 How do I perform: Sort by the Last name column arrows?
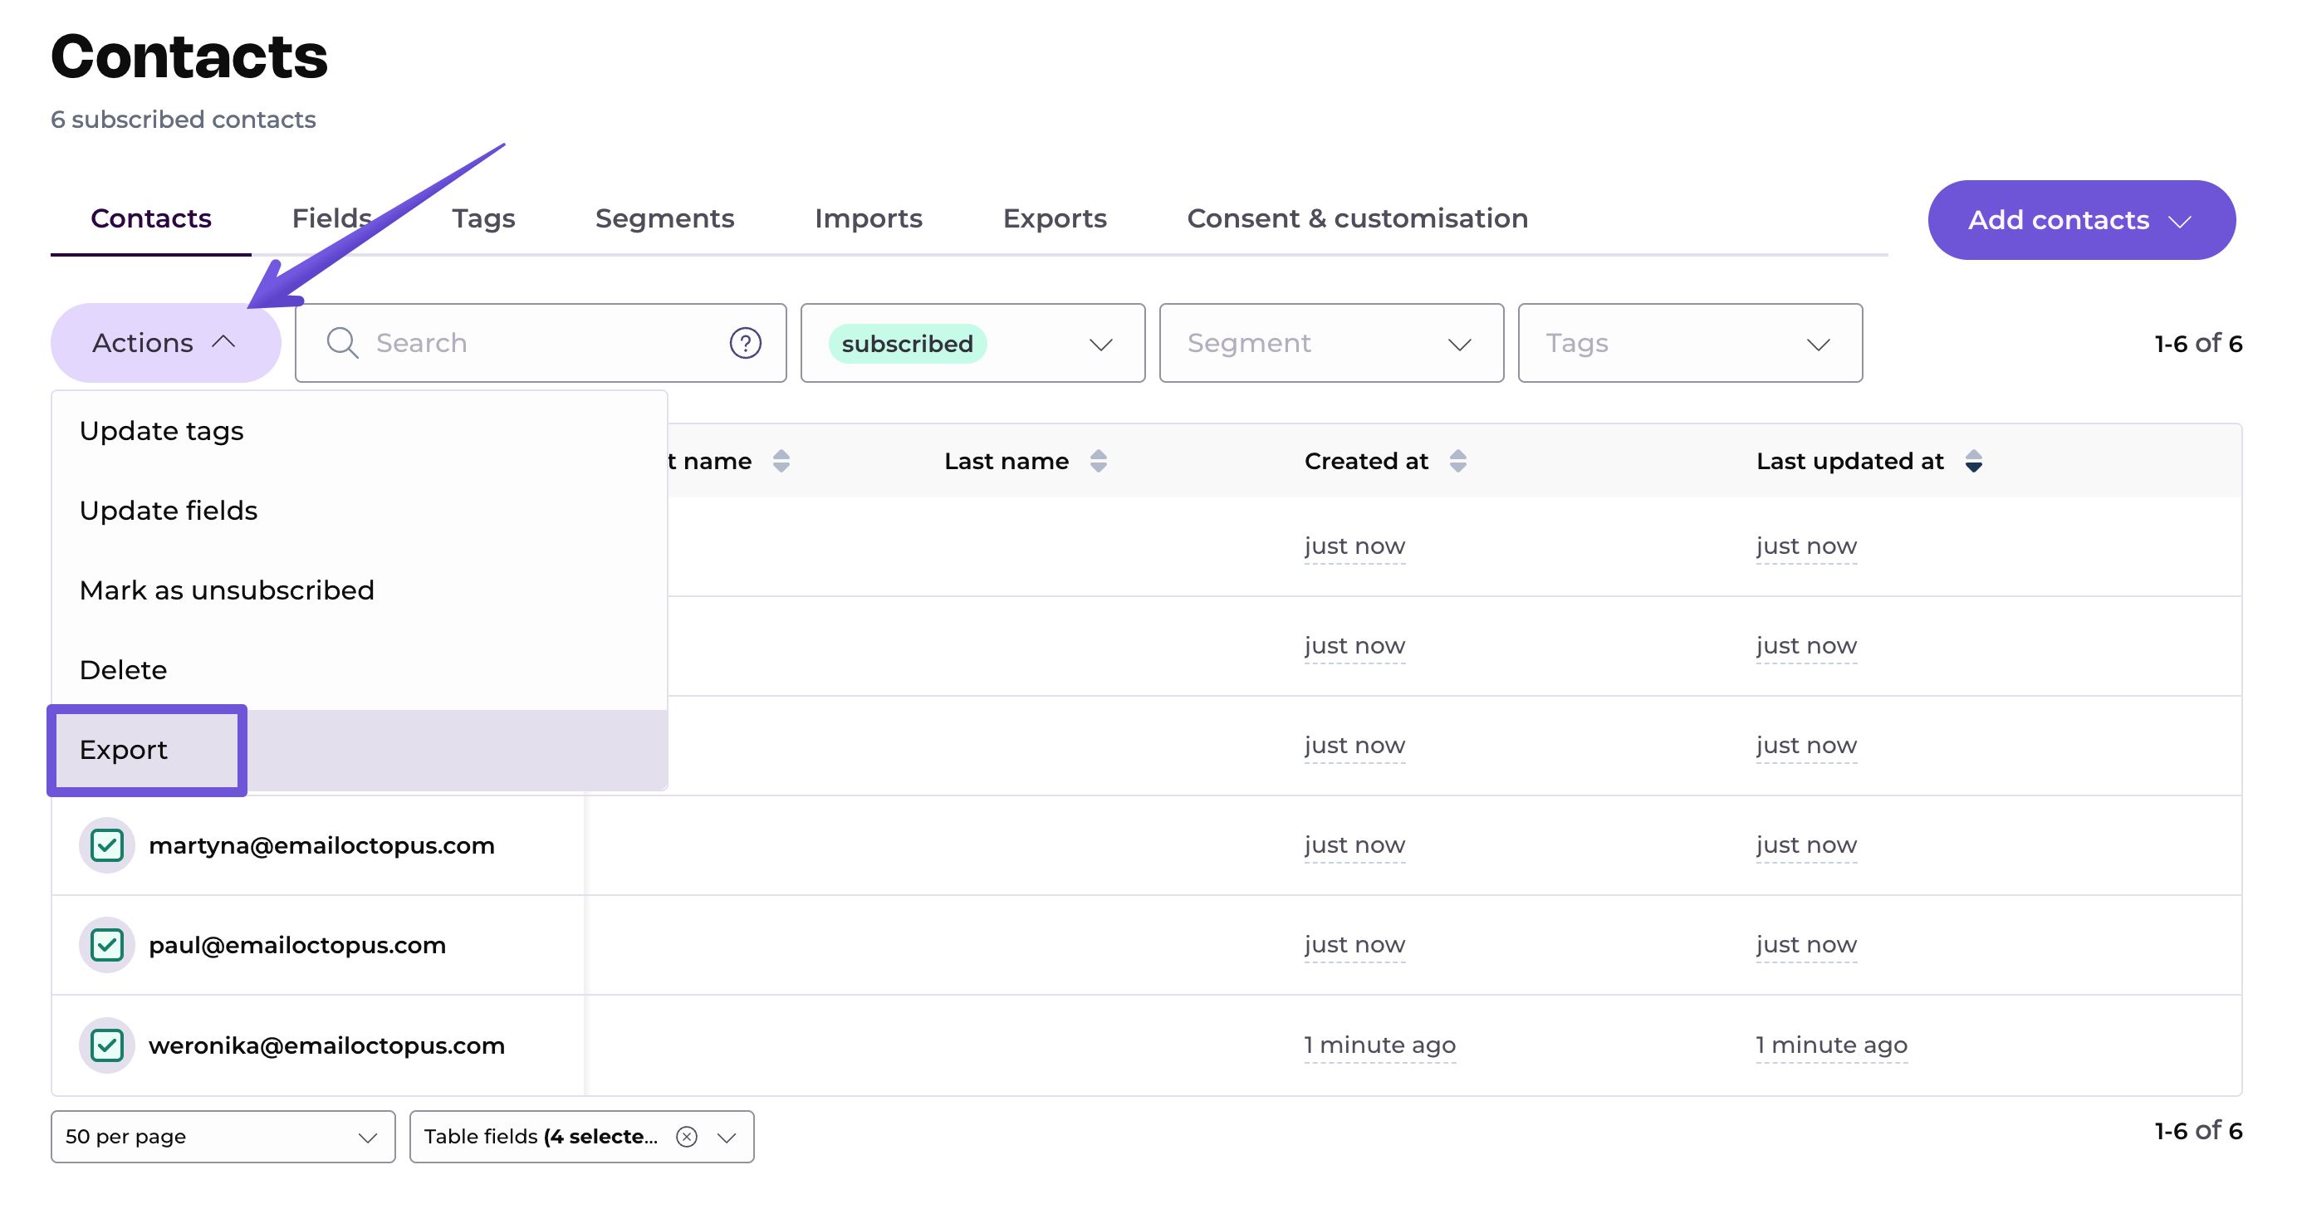(x=1098, y=461)
